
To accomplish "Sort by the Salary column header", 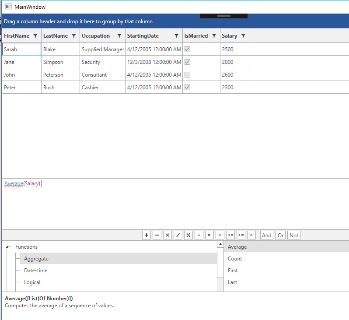I will 230,36.
